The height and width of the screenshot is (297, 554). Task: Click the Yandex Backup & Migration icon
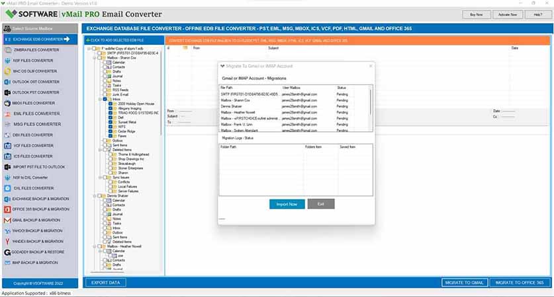[8, 242]
